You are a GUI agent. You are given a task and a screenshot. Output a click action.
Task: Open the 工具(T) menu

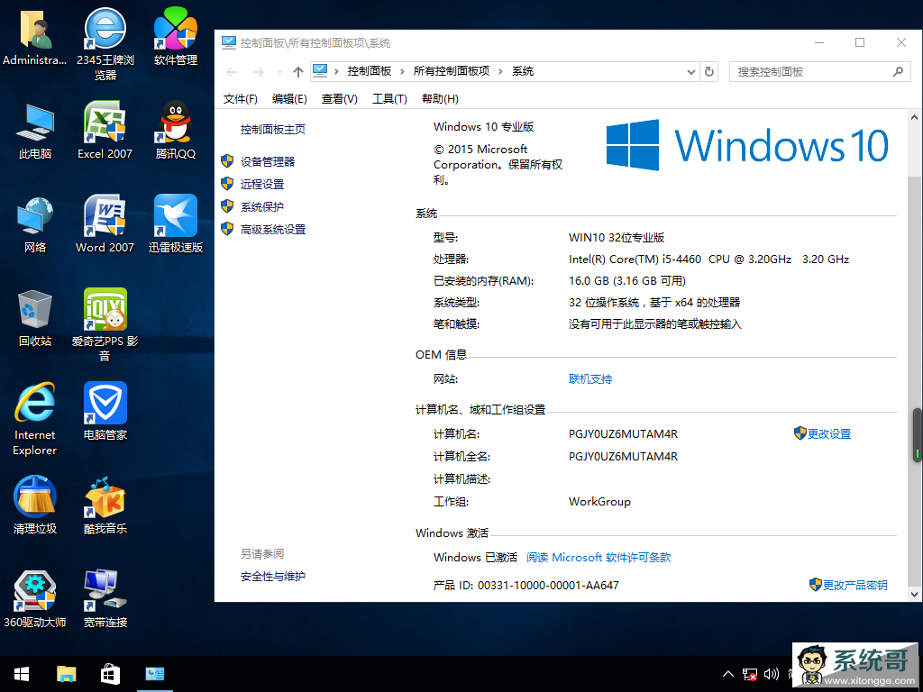389,99
